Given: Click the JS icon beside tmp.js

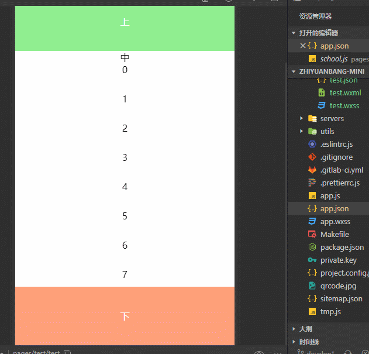Looking at the screenshot, I should (312, 311).
